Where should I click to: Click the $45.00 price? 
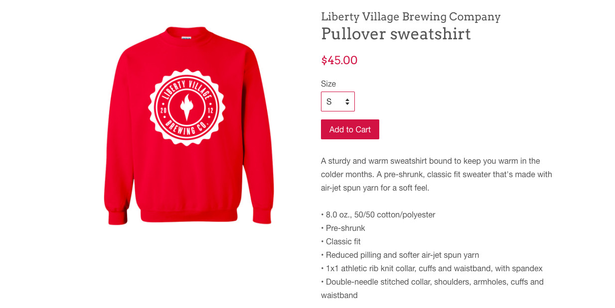[339, 60]
